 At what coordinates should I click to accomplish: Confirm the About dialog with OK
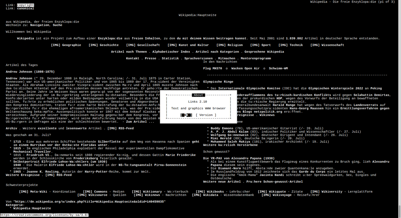click(186, 115)
